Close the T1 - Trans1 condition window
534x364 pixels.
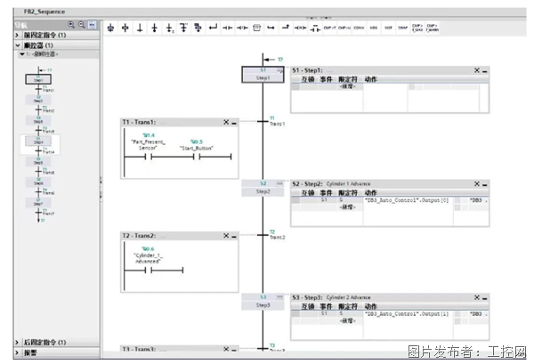tap(226, 123)
